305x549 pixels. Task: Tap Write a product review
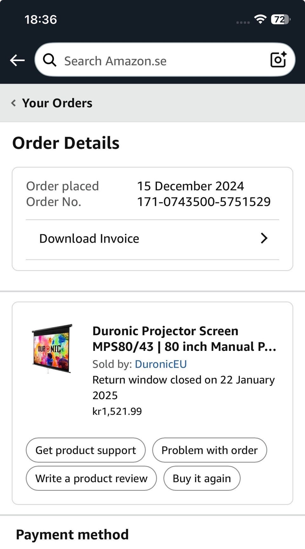91,478
